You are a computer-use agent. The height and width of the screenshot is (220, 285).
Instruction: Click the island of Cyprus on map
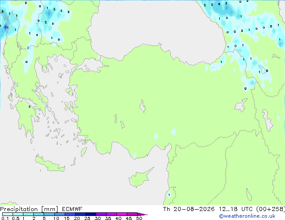tap(140, 178)
